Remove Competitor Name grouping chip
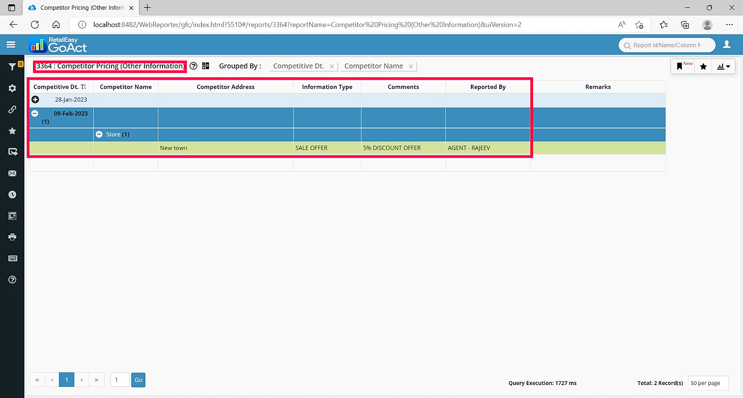Viewport: 743px width, 398px height. (x=411, y=66)
